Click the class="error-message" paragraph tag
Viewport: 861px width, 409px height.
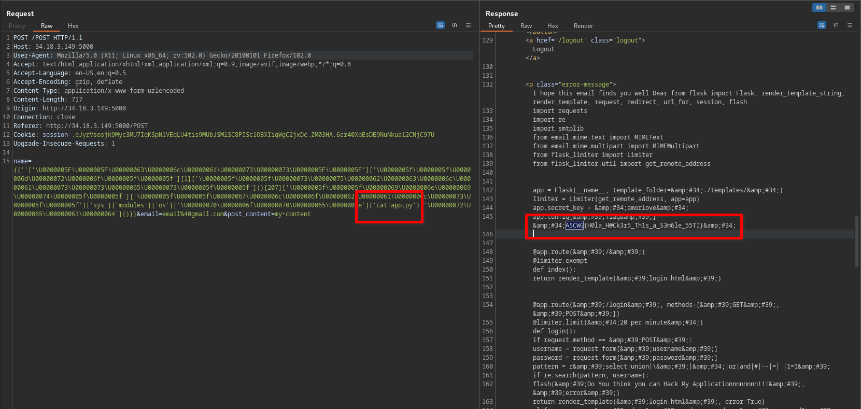pyautogui.click(x=571, y=84)
